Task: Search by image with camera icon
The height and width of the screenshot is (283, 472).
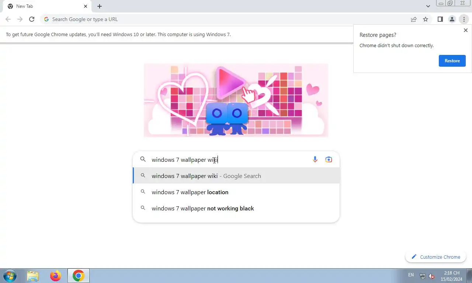Action: coord(329,160)
